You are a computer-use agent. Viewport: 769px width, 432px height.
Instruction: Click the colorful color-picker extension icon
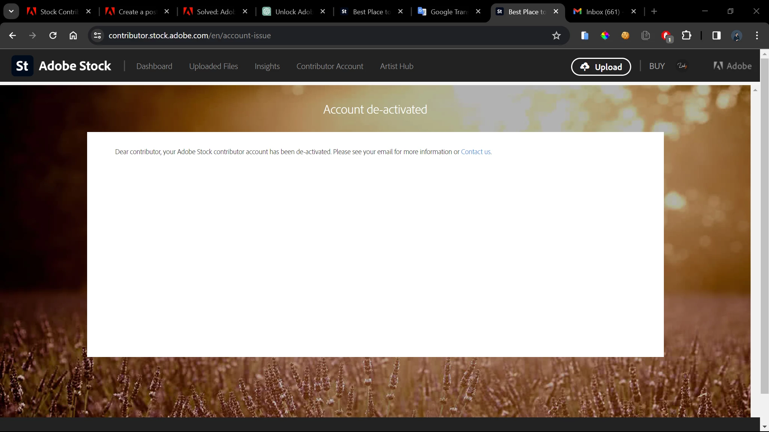605,36
